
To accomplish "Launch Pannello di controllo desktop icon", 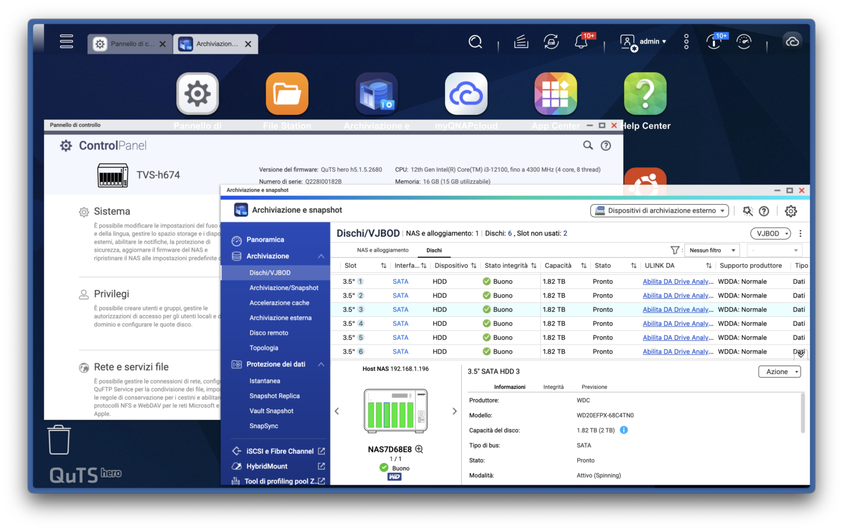I will coord(198,94).
